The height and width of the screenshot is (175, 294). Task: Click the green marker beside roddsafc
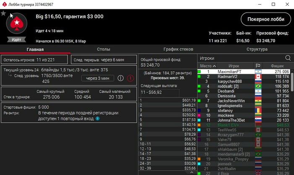(199, 86)
